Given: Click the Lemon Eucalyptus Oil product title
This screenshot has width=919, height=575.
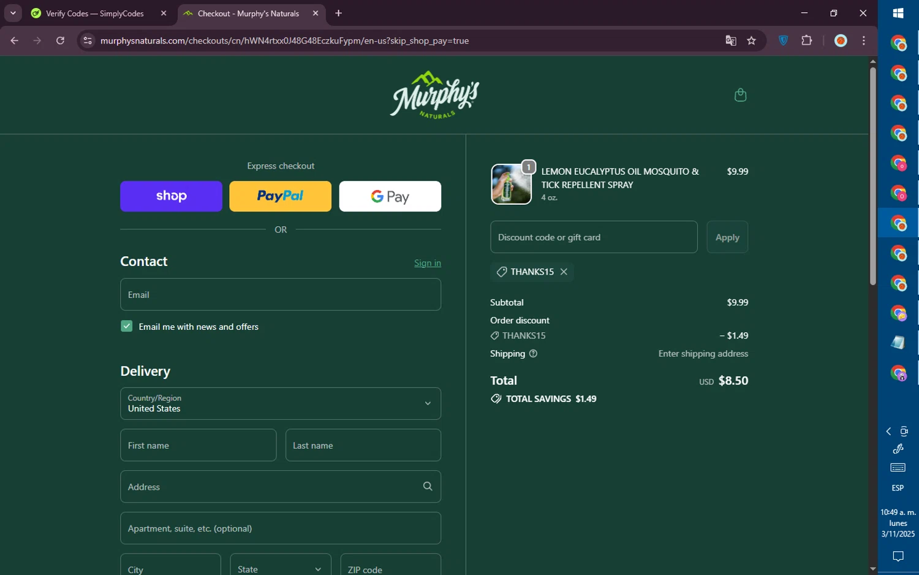Looking at the screenshot, I should [620, 178].
